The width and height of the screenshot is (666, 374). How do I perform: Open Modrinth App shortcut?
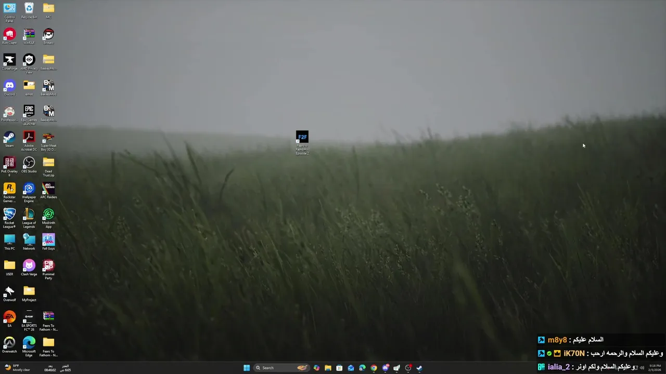coord(48,218)
